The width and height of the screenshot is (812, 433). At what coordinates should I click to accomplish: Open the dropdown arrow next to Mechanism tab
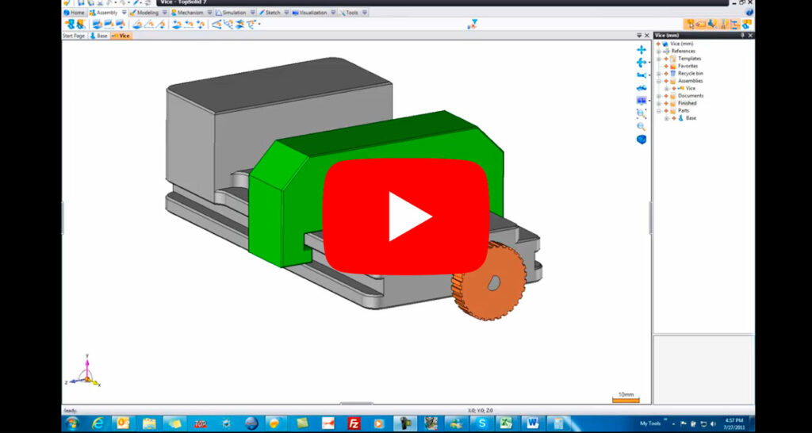point(209,13)
